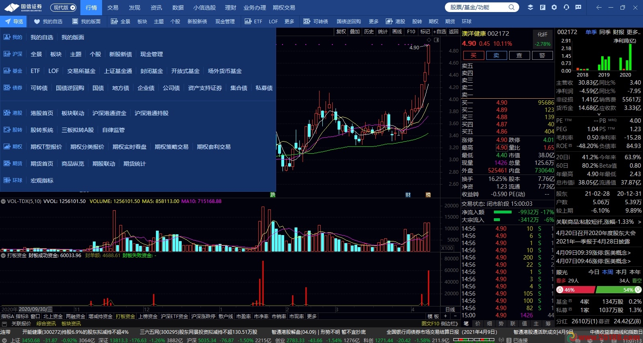This screenshot has width=643, height=343.
Task: Expand 更多 after LOF in toolbar
Action: 289,21
